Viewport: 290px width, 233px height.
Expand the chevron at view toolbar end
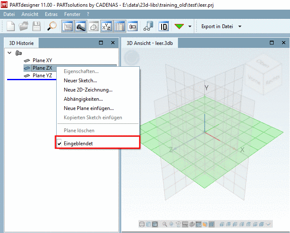pyautogui.click(x=268, y=224)
